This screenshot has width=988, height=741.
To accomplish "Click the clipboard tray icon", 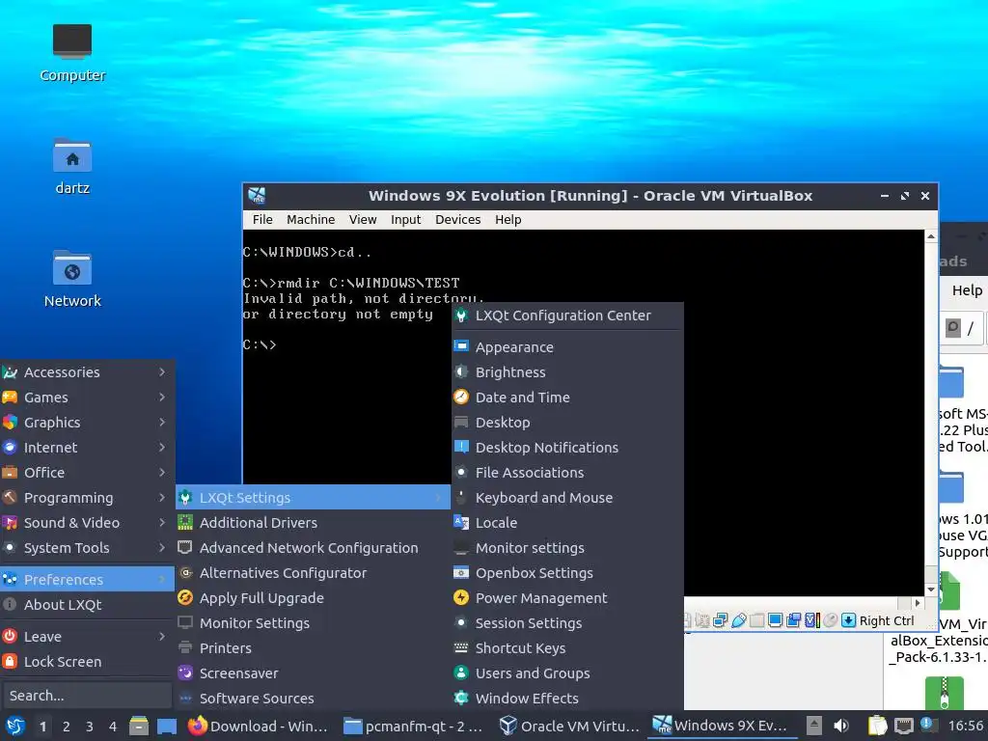I will pos(877,726).
